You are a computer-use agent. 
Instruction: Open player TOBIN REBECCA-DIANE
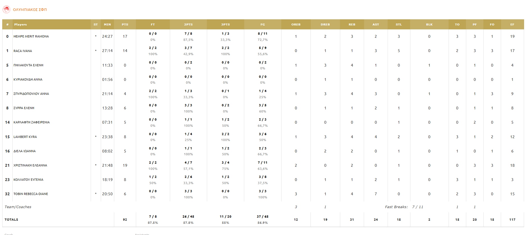(x=31, y=194)
